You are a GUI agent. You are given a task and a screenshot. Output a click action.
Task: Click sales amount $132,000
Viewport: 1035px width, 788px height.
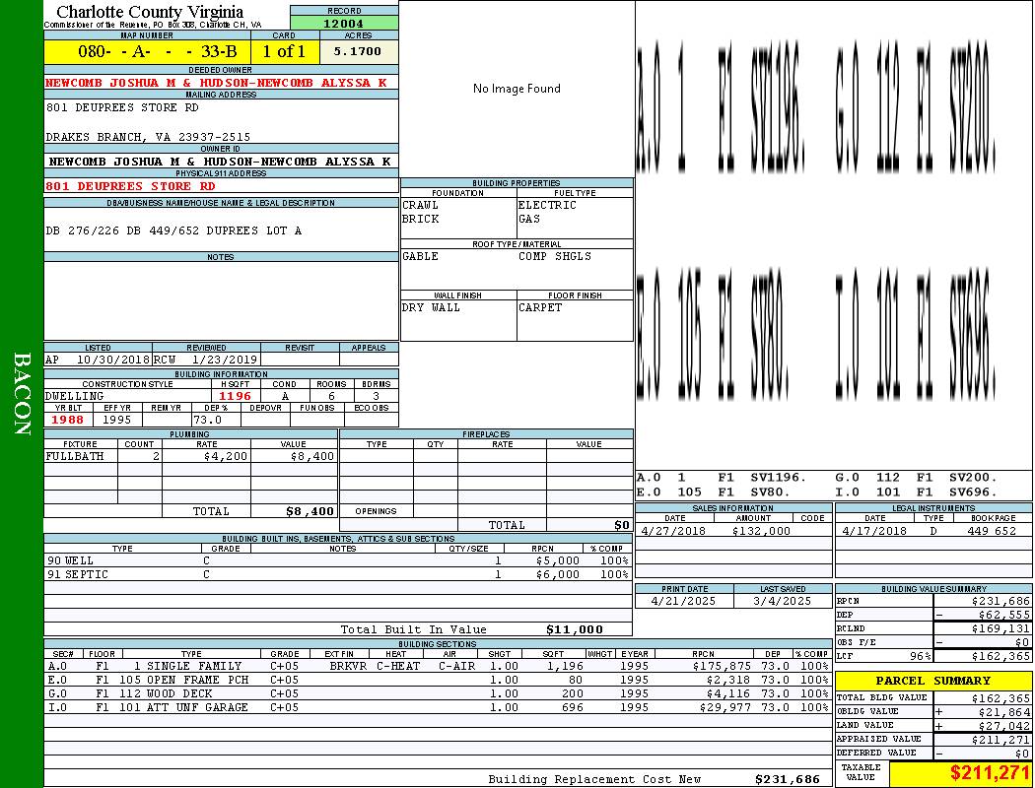coord(761,531)
